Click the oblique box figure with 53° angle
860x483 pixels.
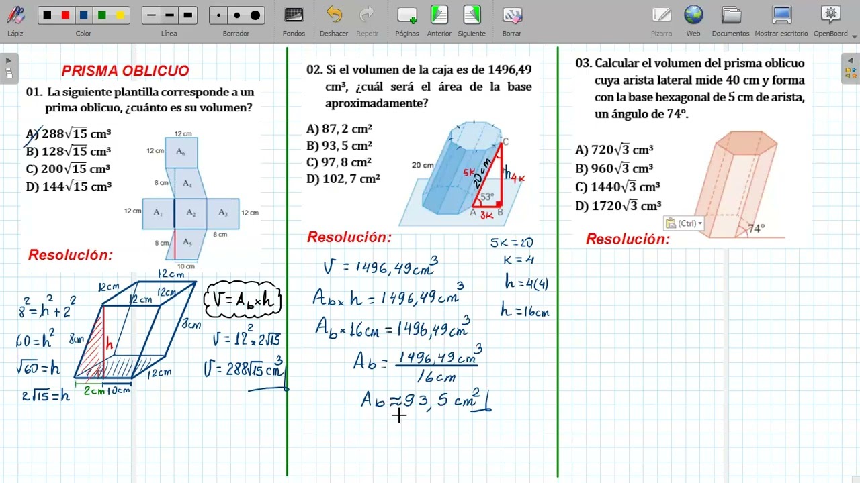point(462,173)
